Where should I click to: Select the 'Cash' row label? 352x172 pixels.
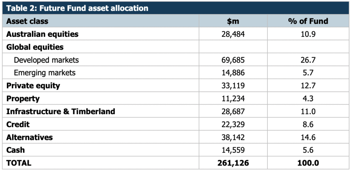[15, 150]
